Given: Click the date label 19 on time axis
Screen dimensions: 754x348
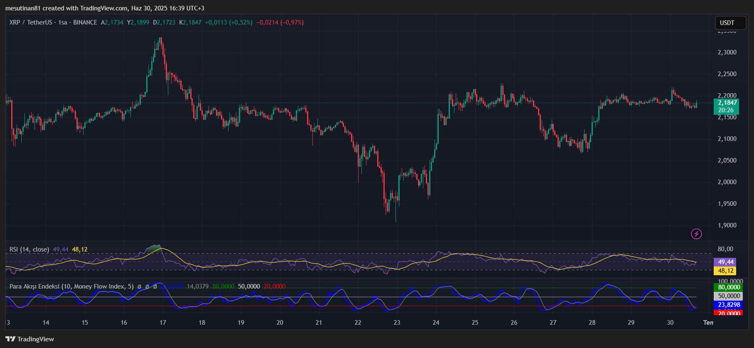Looking at the screenshot, I should (x=241, y=323).
